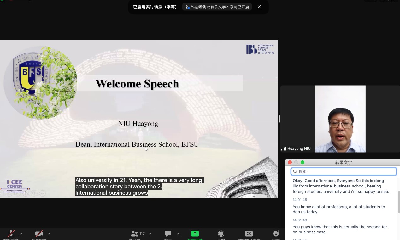Click the crossed-out microphone icon to unmute
400x240 pixels.
point(11,234)
